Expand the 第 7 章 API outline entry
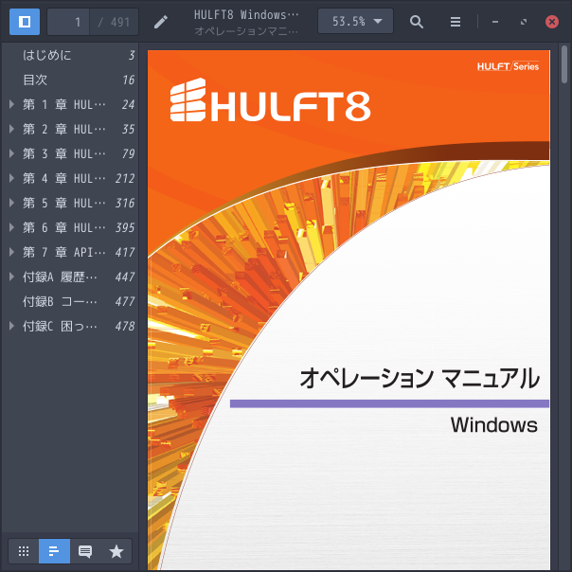The height and width of the screenshot is (572, 572). pos(11,252)
